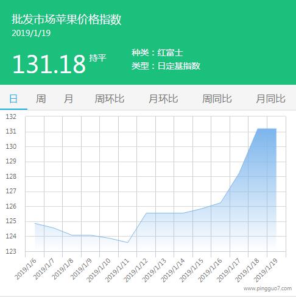Switch to the 周 weekly tab
This screenshot has height=297, width=296.
pyautogui.click(x=41, y=99)
